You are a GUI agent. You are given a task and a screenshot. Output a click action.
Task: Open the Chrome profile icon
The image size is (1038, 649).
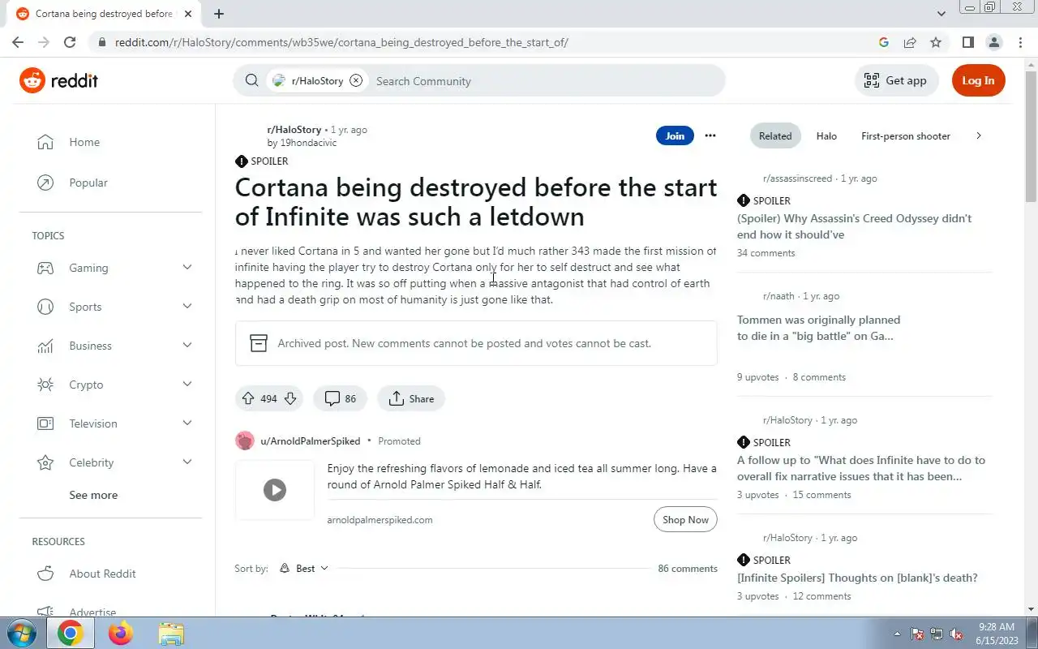[994, 42]
